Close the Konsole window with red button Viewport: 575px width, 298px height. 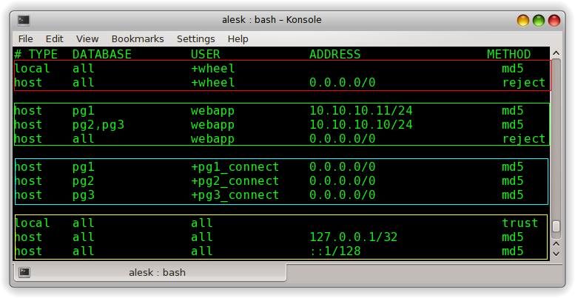pyautogui.click(x=554, y=20)
